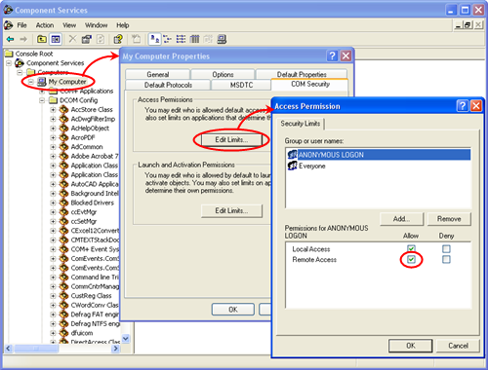Screen dimensions: 488x370
Task: Open the Action menu
Action: click(x=45, y=25)
